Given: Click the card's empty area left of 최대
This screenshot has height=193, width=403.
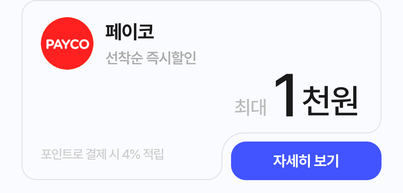Looking at the screenshot, I should click(143, 107).
